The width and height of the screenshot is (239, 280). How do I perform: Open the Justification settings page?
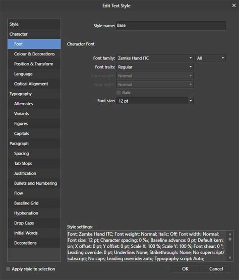tap(34, 173)
